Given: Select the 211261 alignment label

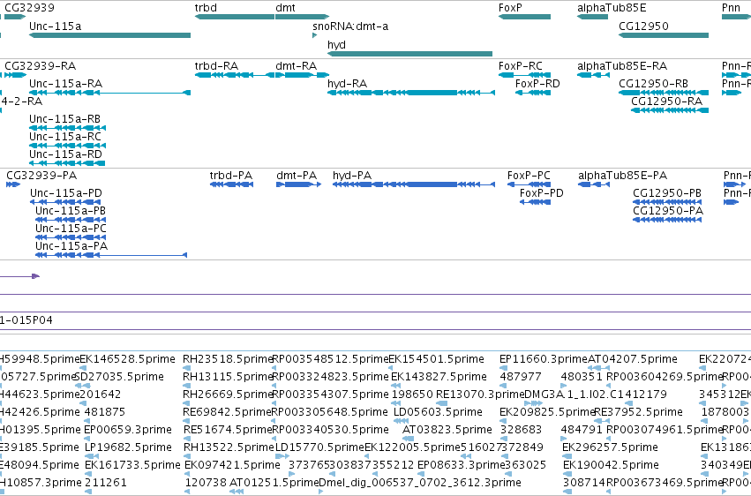Looking at the screenshot, I should pos(106,483).
